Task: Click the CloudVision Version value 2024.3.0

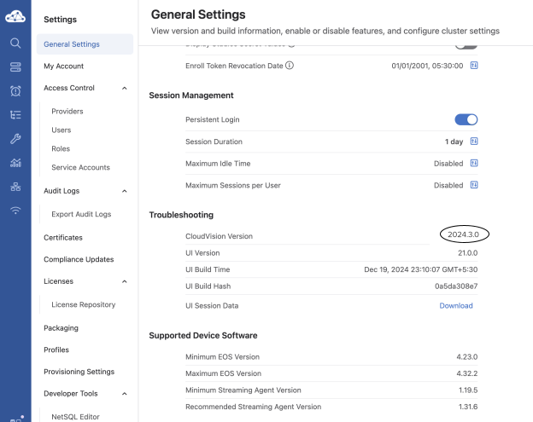Action: (x=463, y=234)
